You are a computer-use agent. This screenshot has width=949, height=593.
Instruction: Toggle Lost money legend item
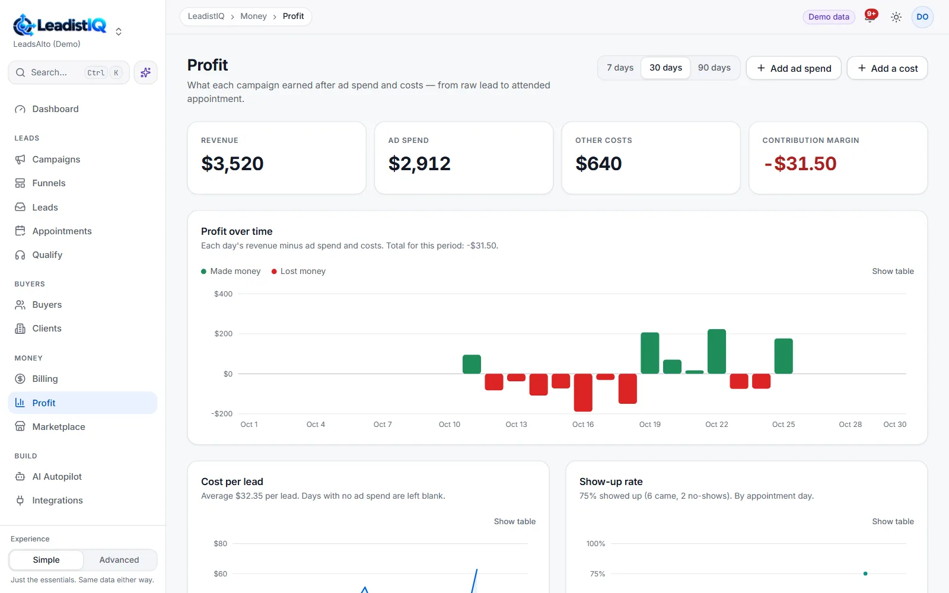[298, 271]
